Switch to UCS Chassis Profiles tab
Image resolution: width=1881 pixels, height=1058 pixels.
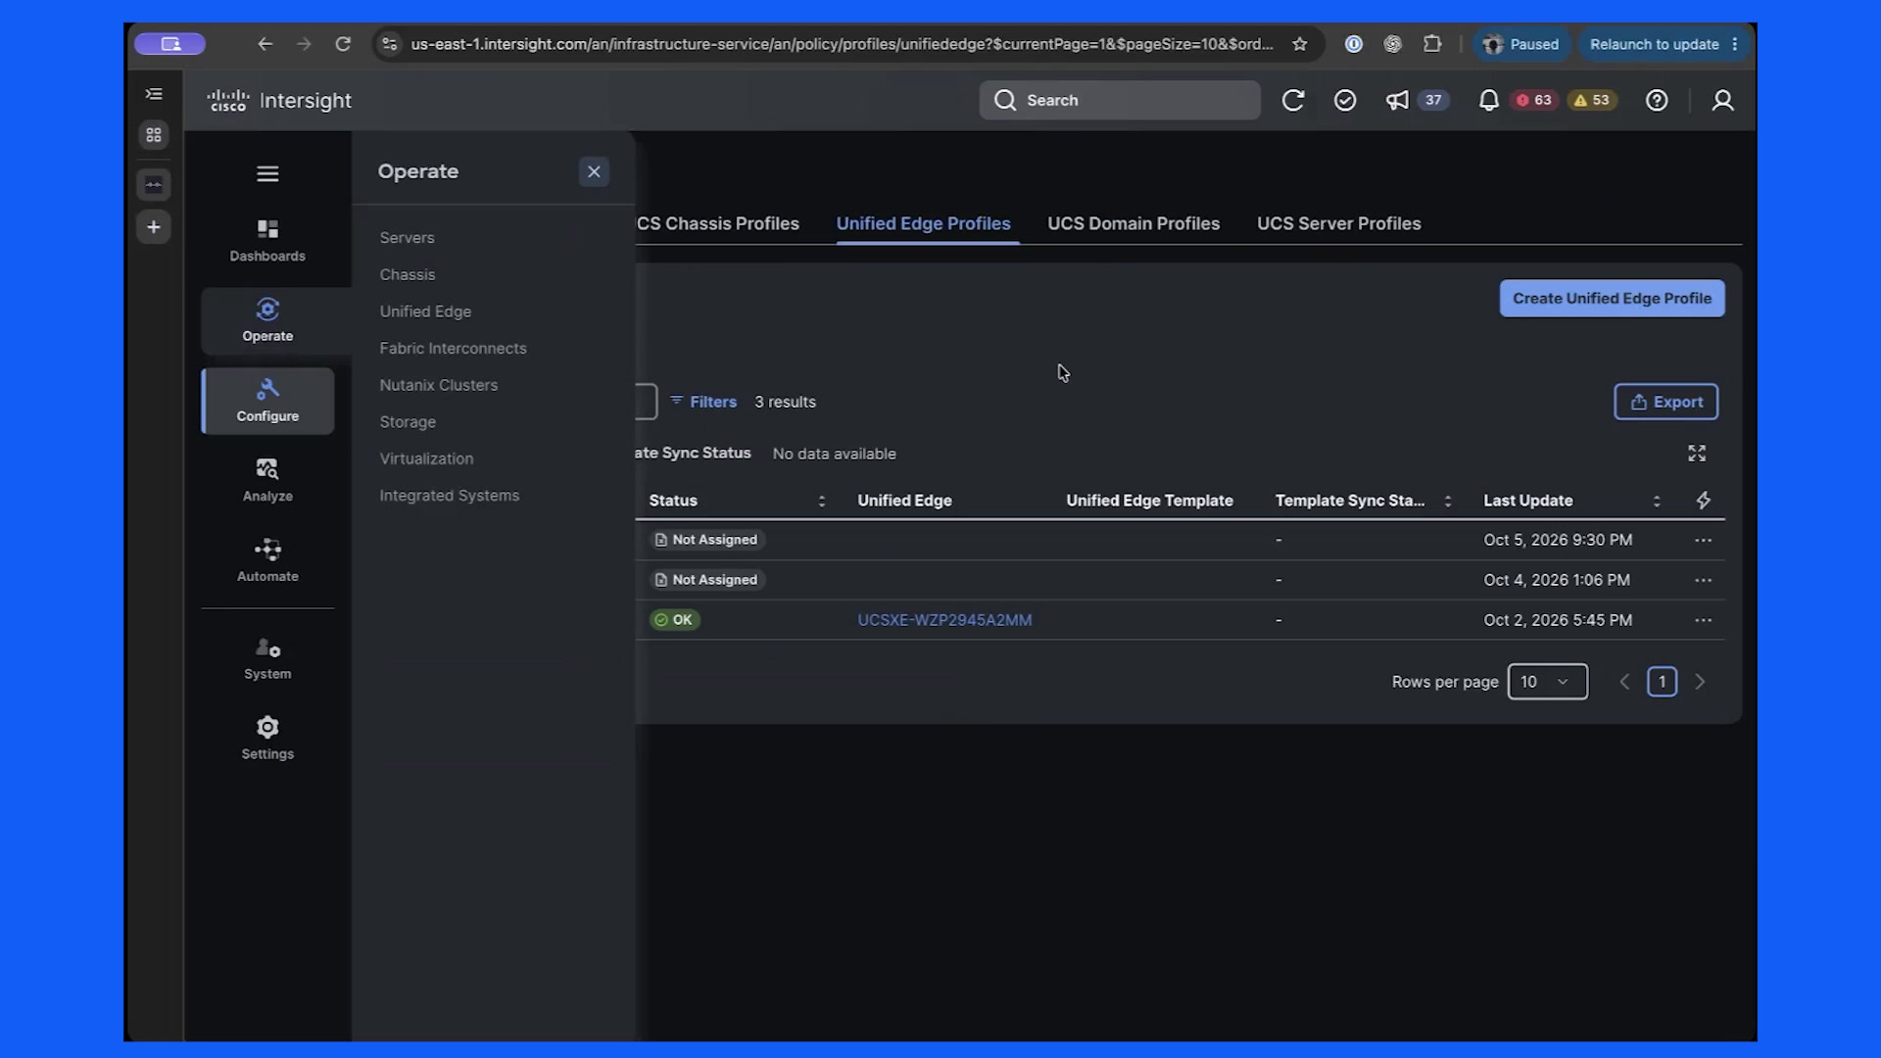(x=718, y=223)
